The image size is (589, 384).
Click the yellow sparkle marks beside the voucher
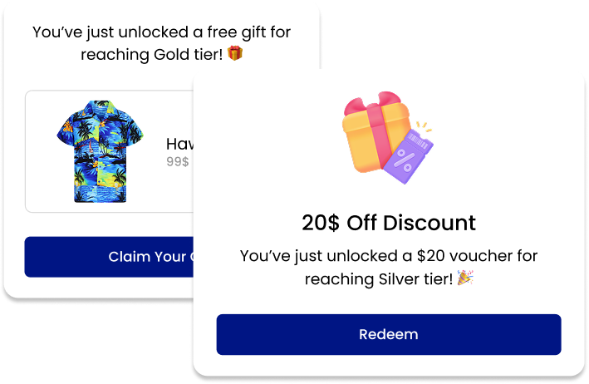424,126
